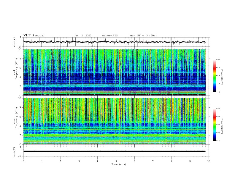Click the "-3" label on ch.1 colorbar

point(219,59)
